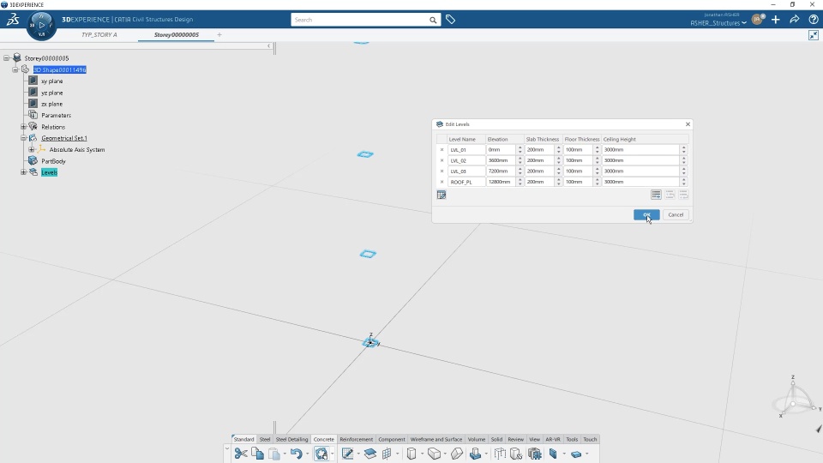823x463 pixels.
Task: Delete LVL_01 row with its X
Action: [442, 149]
